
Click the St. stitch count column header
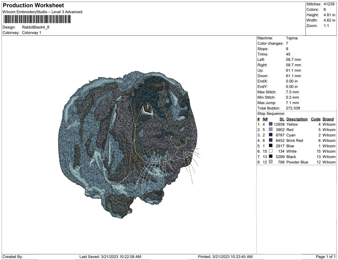pyautogui.click(x=282, y=119)
